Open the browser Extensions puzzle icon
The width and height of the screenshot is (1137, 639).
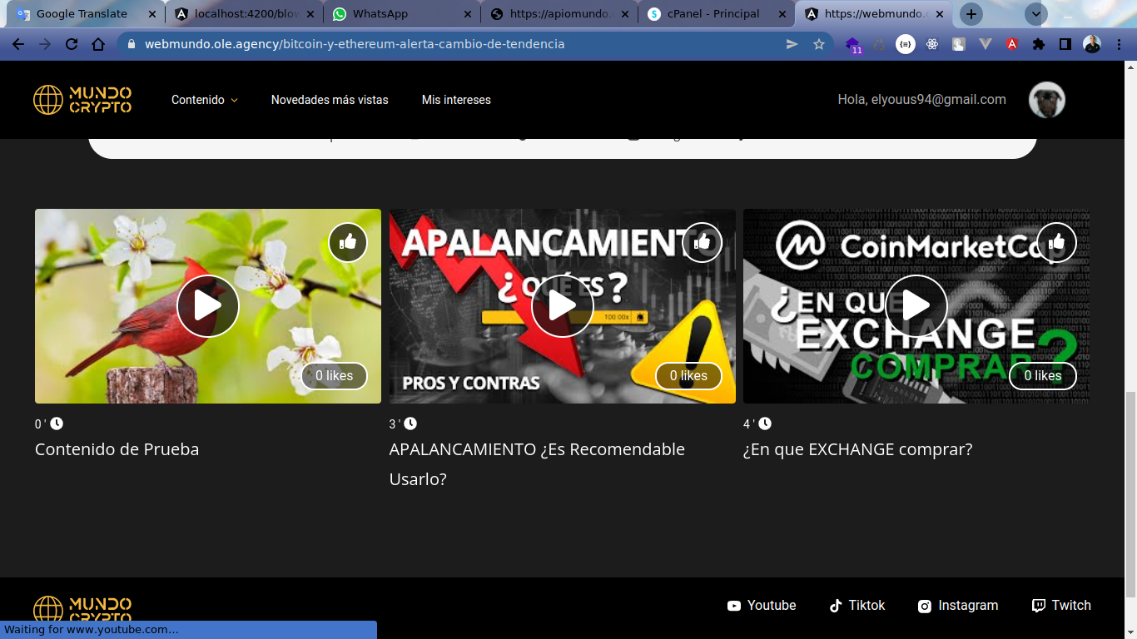click(1039, 44)
